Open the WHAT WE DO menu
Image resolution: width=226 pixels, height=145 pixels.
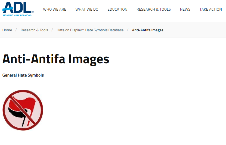(x=87, y=9)
